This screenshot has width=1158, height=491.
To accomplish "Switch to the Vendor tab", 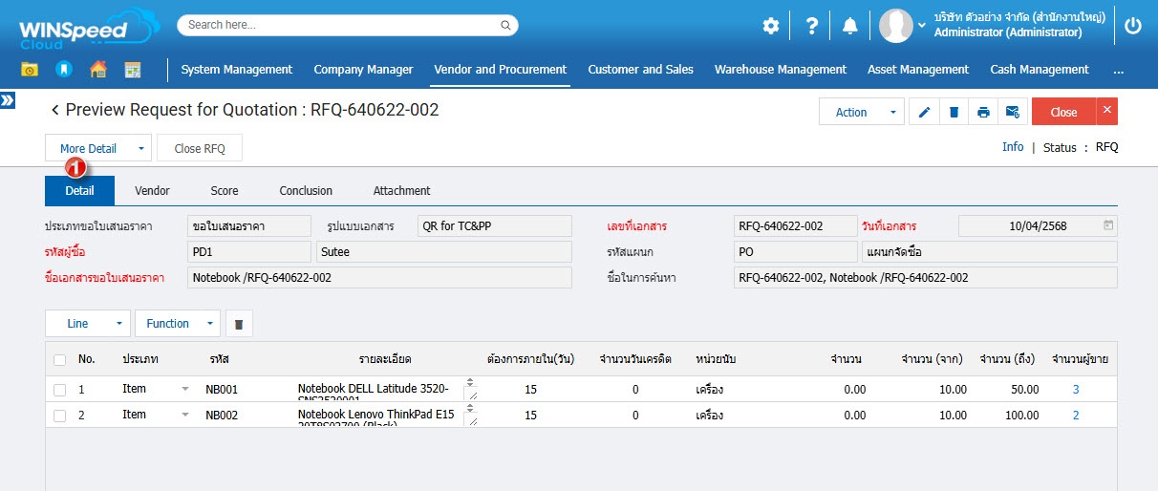I will pos(152,191).
